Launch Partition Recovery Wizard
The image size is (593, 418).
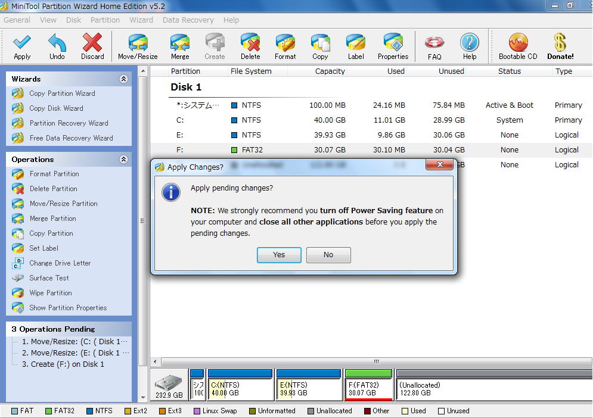(x=69, y=123)
